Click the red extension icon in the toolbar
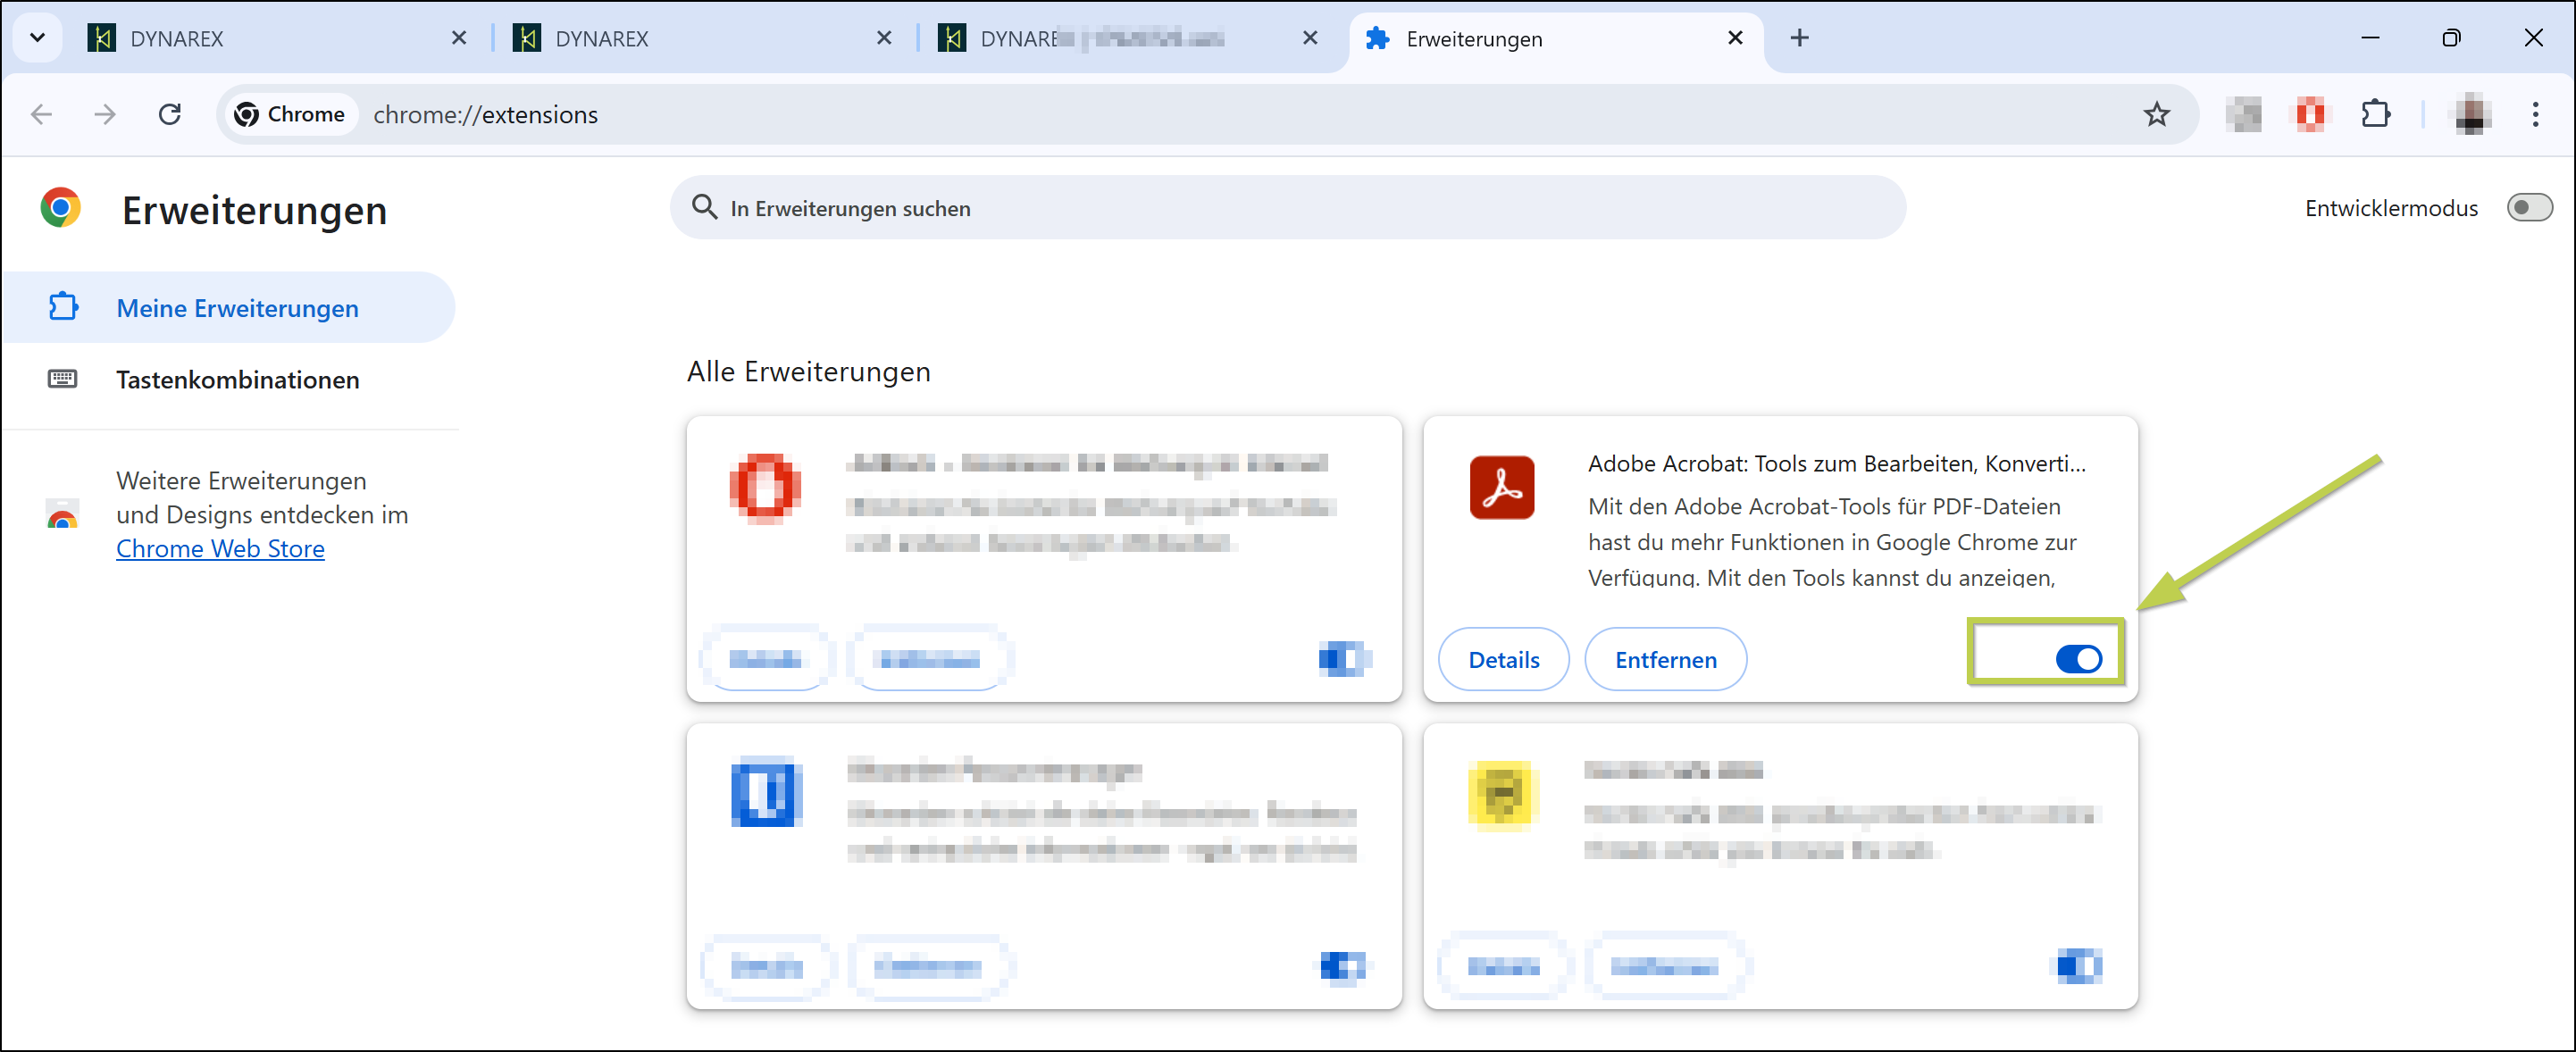 2309,114
